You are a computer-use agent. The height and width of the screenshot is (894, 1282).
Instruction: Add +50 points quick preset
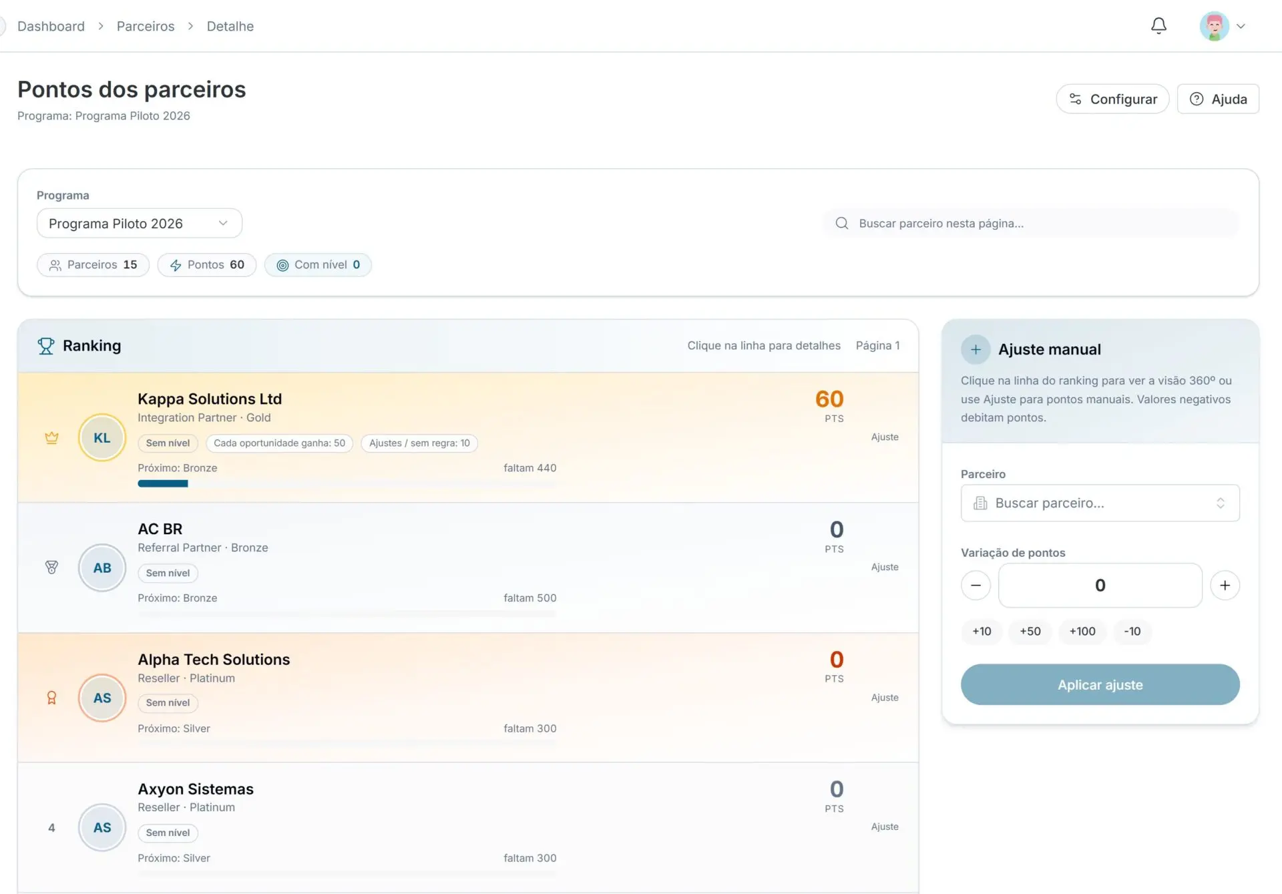click(x=1030, y=632)
